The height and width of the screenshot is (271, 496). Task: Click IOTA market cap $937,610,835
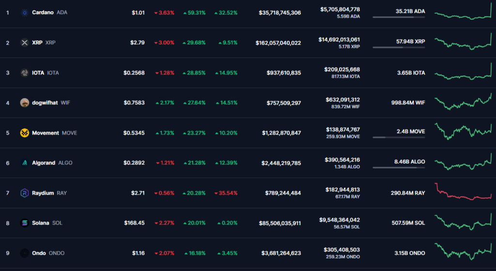tap(284, 73)
